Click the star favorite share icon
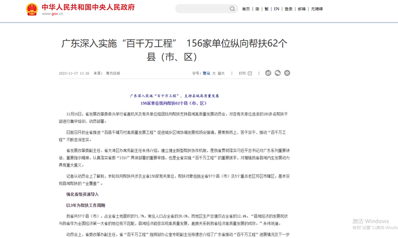 pyautogui.click(x=287, y=73)
